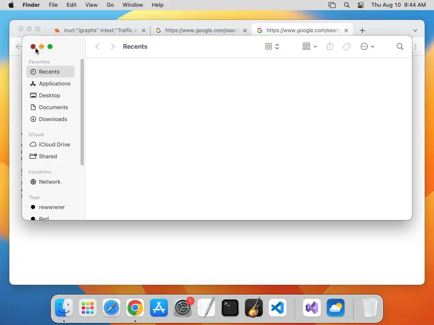This screenshot has height=325, width=434.
Task: Open Visual Studio Code from the Dock
Action: click(x=278, y=308)
